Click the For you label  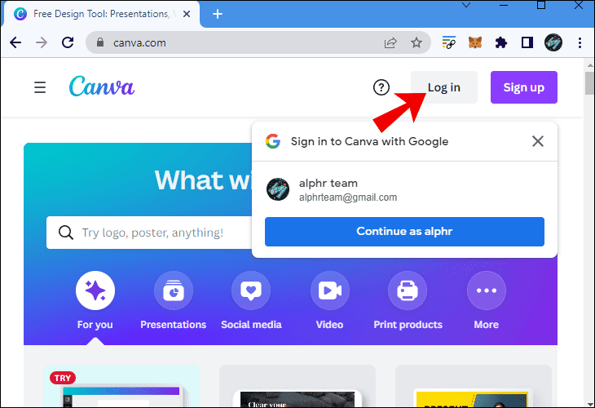pos(95,325)
